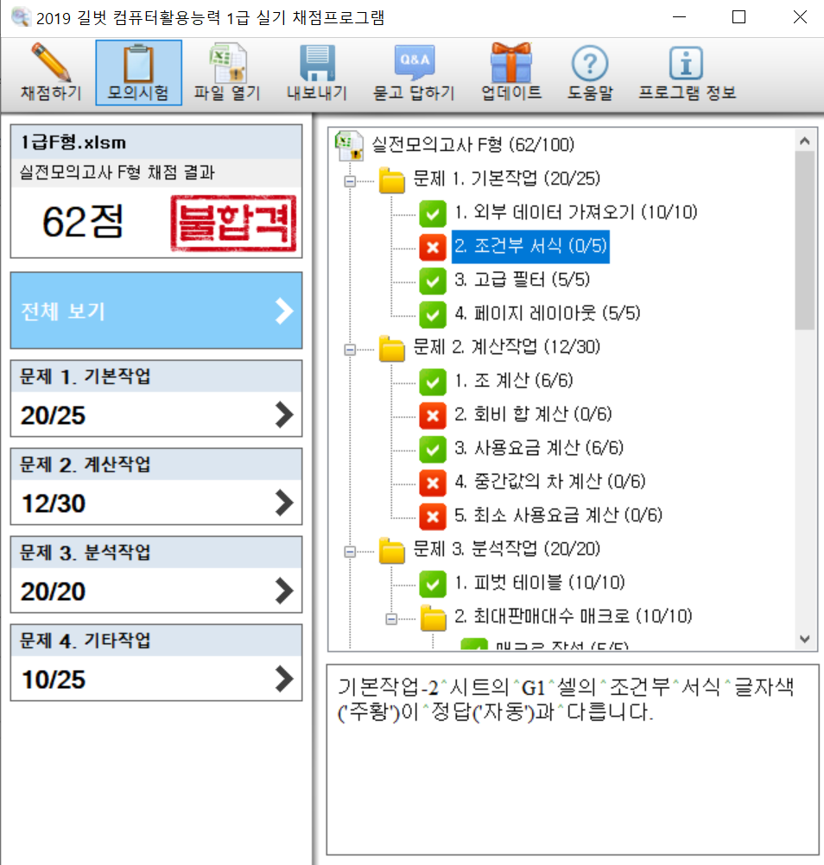
Task: Collapse the 문제 2. 계산작업 tree node
Action: 350,350
